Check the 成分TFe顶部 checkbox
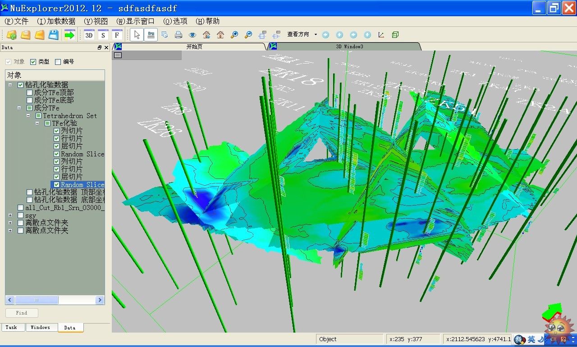 click(x=29, y=92)
